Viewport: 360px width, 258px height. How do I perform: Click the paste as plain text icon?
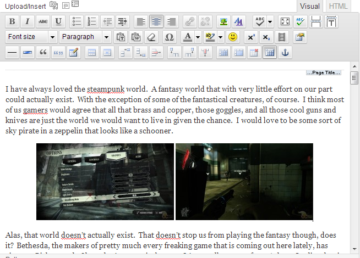[x=121, y=37]
